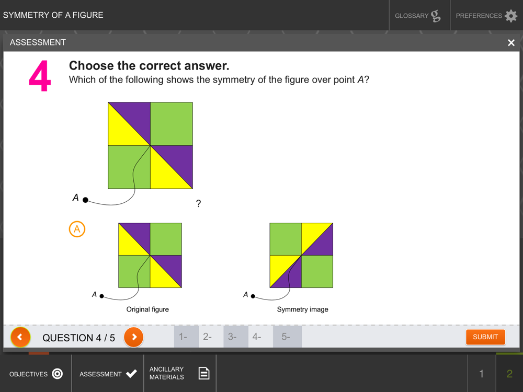Jump to question 4 tab
Image resolution: width=523 pixels, height=392 pixels.
[260, 337]
